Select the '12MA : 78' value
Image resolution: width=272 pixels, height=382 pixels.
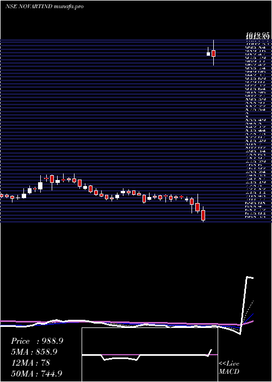30,362
